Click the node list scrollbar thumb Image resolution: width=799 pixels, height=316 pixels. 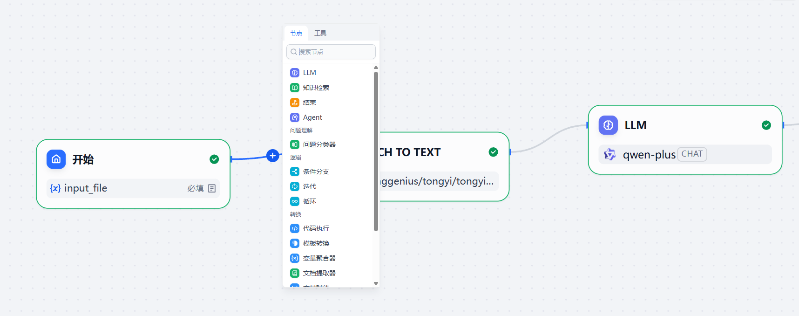point(376,149)
